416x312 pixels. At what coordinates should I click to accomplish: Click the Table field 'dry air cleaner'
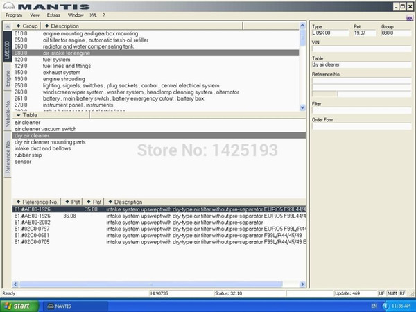click(x=362, y=64)
